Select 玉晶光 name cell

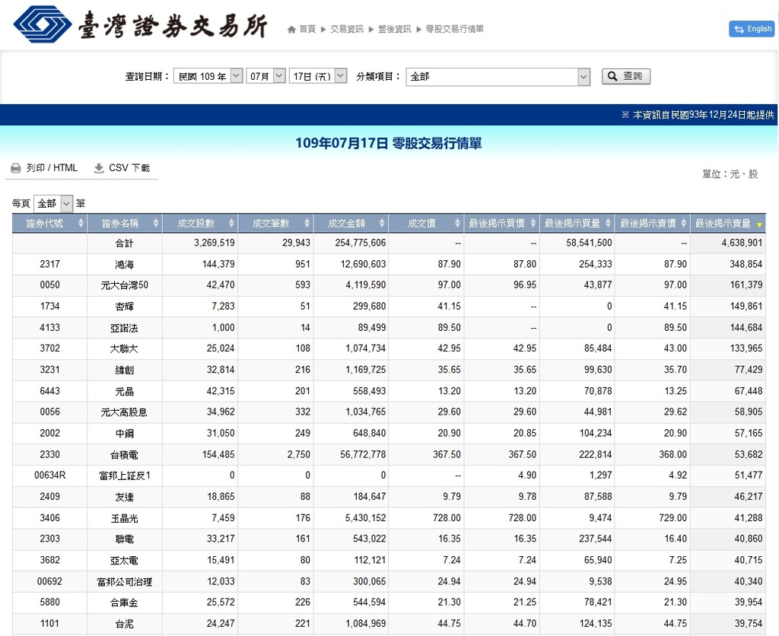125,518
